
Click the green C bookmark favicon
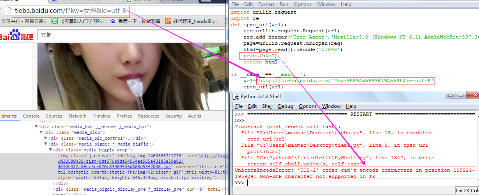55,21
